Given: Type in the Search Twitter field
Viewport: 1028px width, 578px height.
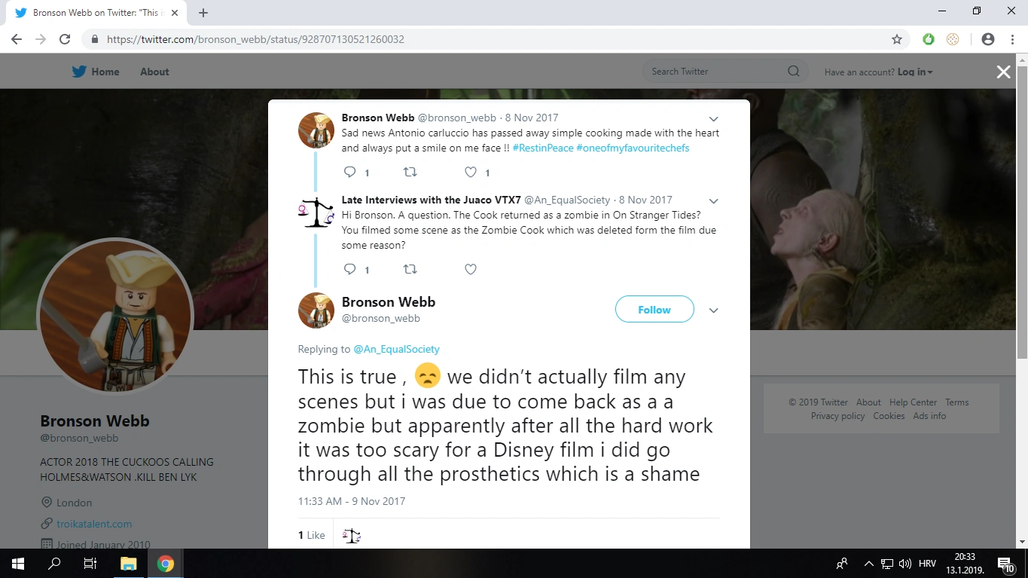Looking at the screenshot, I should pyautogui.click(x=715, y=72).
